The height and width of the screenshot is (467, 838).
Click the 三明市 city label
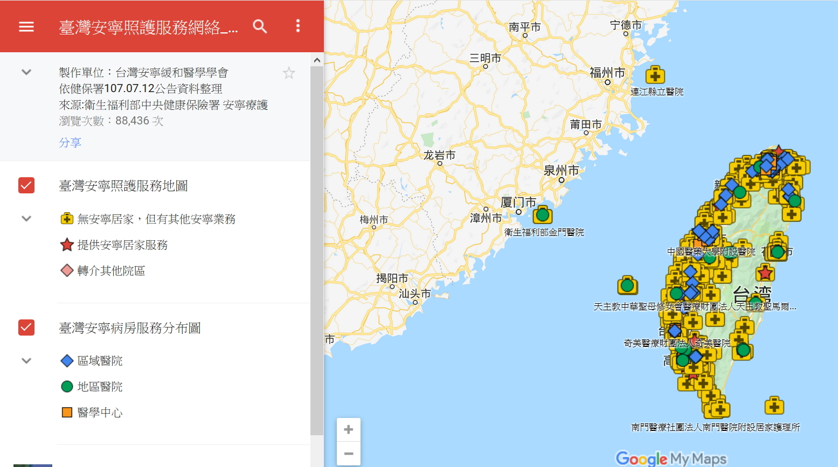[485, 58]
